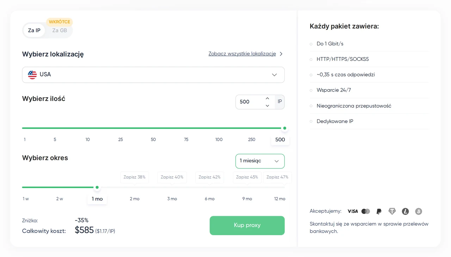
Task: Click the Mastercard payment icon
Action: click(x=366, y=211)
